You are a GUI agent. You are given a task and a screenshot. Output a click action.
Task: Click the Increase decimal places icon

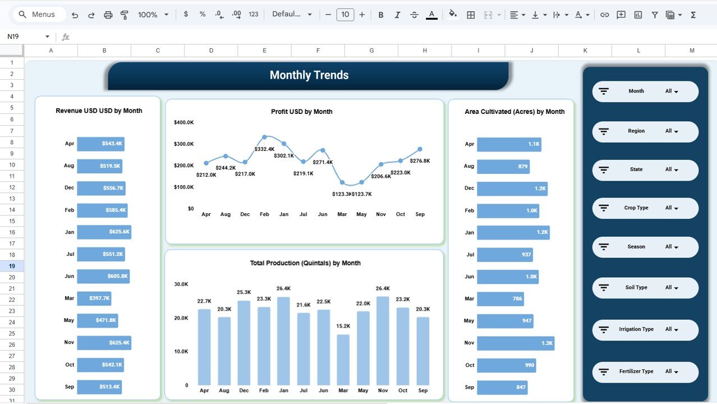click(x=236, y=14)
